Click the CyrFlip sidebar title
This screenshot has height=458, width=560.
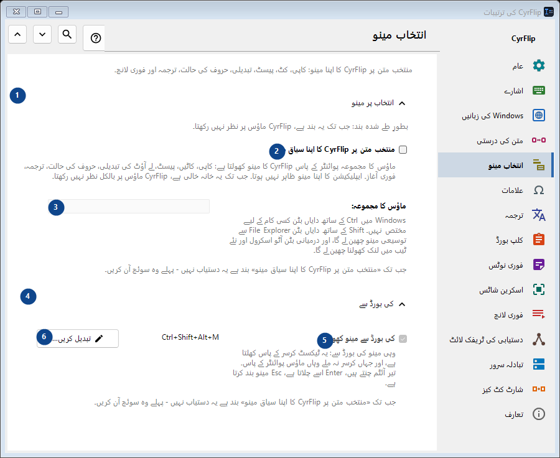coord(523,38)
